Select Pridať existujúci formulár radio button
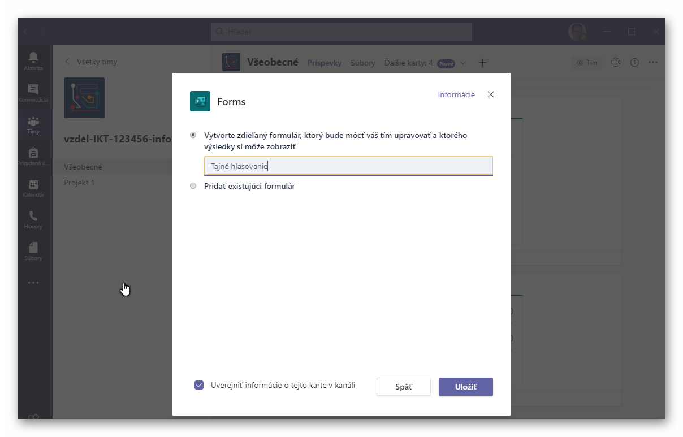This screenshot has height=437, width=683. (x=193, y=186)
